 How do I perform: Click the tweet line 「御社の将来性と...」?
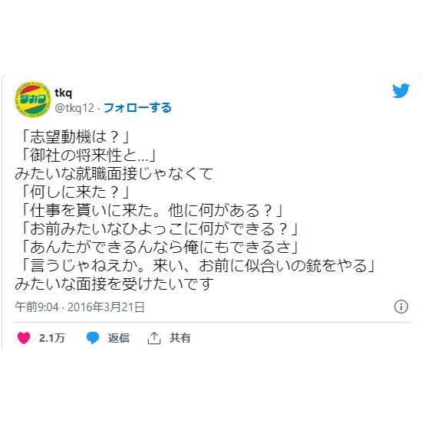coord(88,156)
